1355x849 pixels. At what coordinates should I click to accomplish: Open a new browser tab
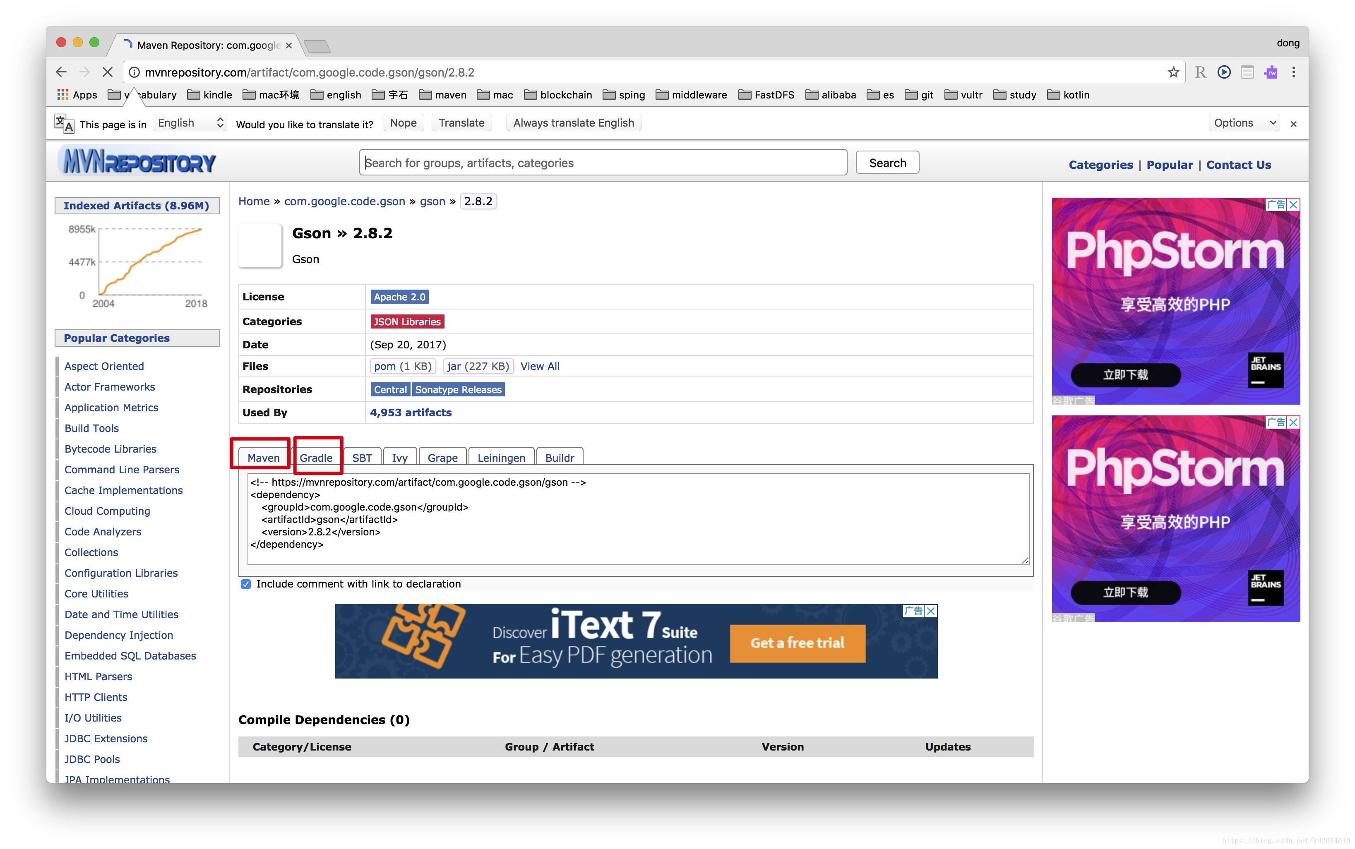[317, 46]
